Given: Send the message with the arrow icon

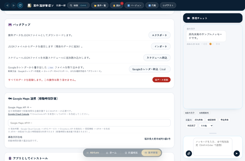Looking at the screenshot, I should [237, 154].
